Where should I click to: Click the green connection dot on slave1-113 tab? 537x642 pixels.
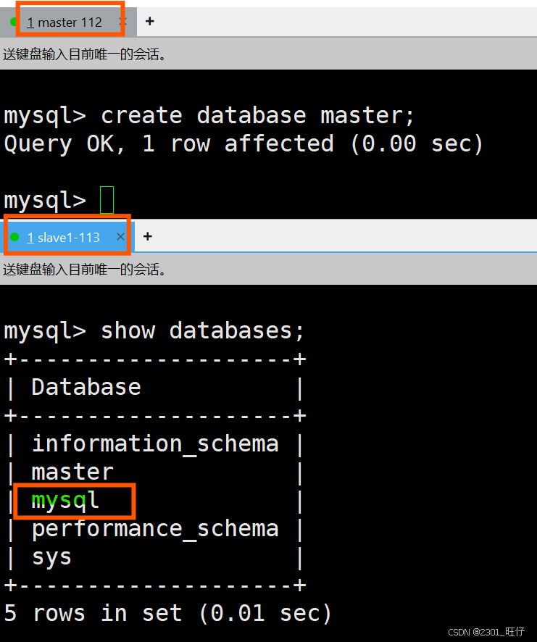click(14, 238)
